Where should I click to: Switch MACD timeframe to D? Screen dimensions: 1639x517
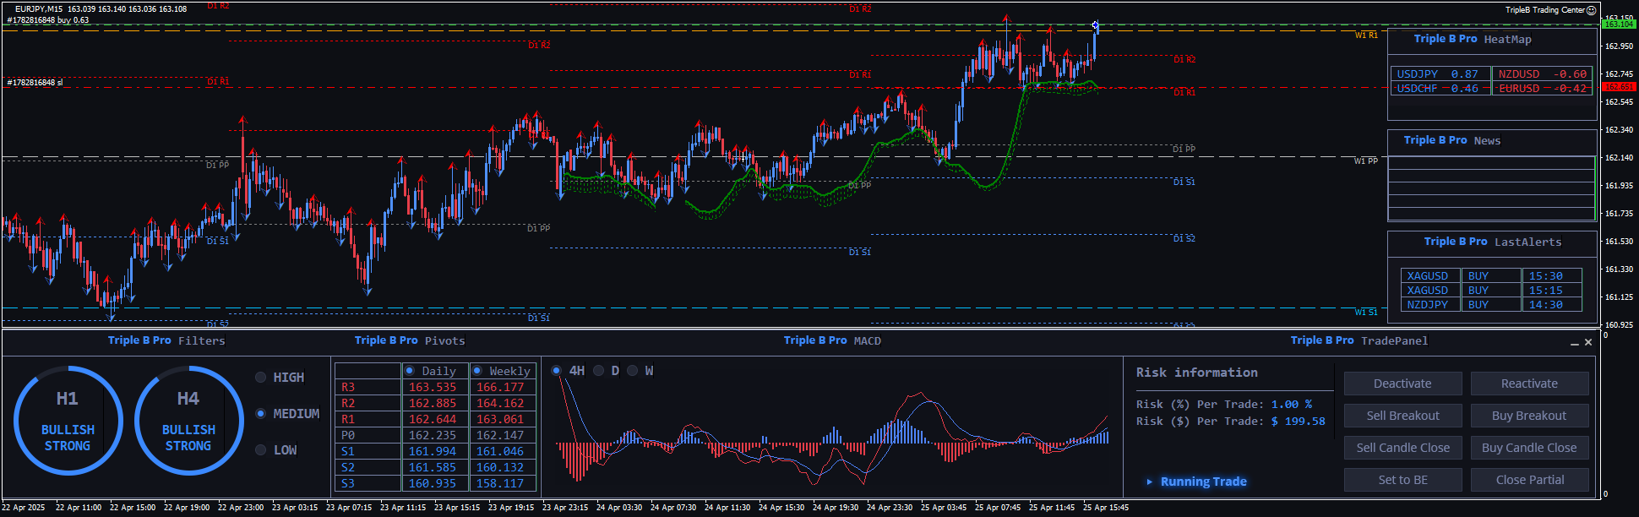point(599,371)
